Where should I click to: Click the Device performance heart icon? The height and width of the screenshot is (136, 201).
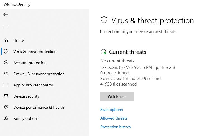coord(6,107)
